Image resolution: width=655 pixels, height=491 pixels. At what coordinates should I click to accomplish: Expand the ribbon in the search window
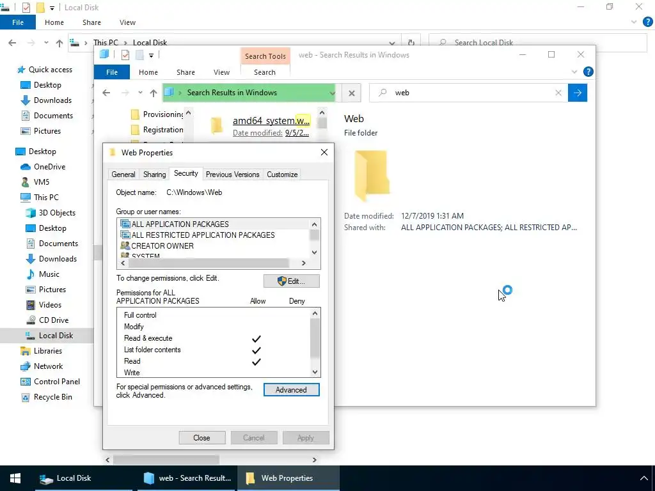coord(574,72)
